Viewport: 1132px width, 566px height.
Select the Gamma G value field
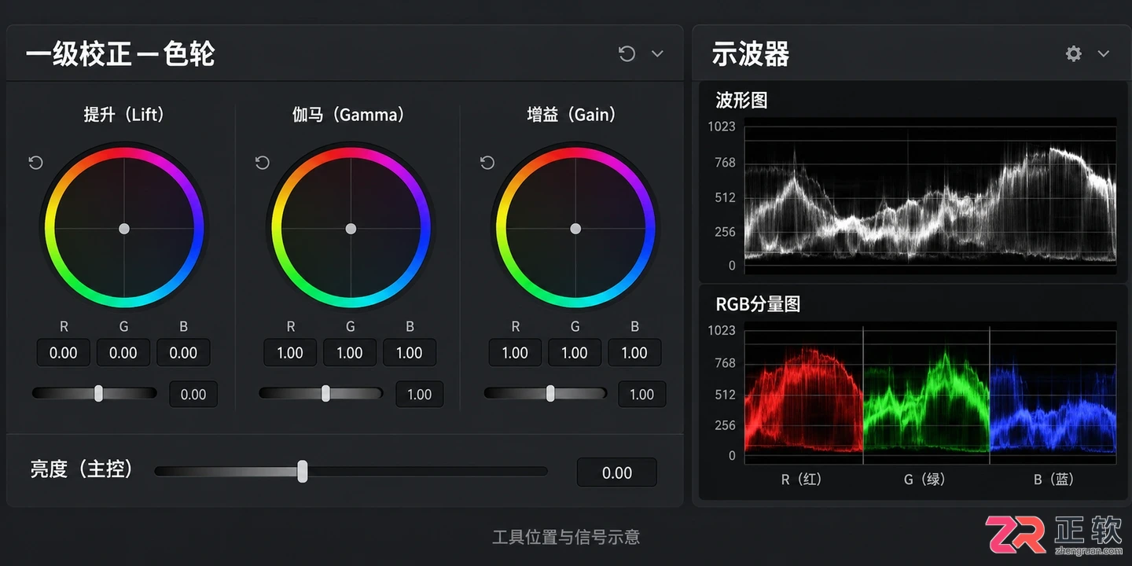[x=350, y=353]
